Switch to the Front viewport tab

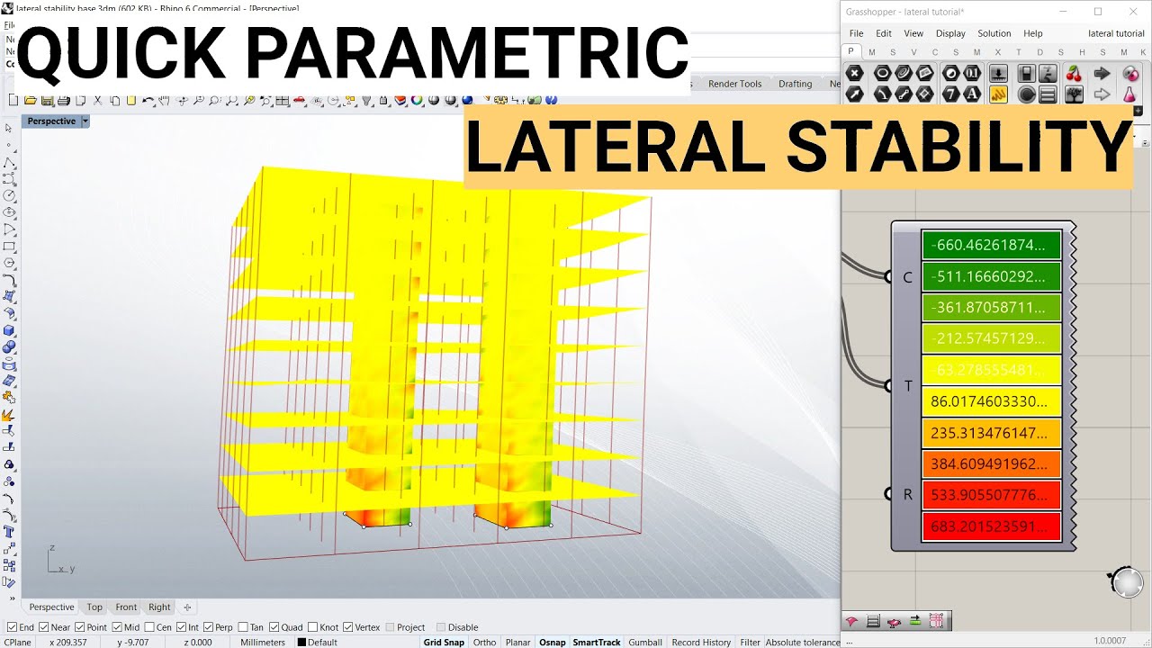pos(126,607)
